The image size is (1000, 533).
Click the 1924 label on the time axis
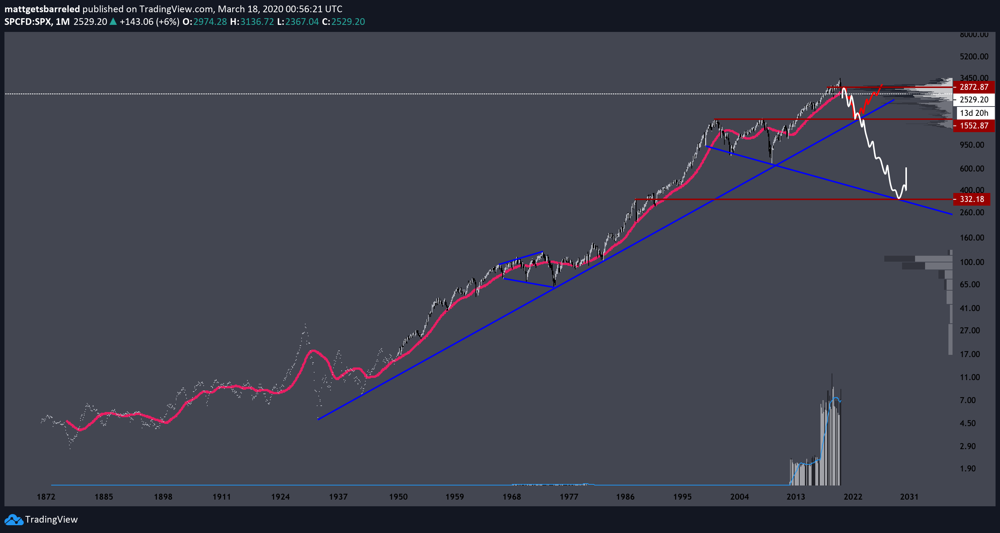280,497
